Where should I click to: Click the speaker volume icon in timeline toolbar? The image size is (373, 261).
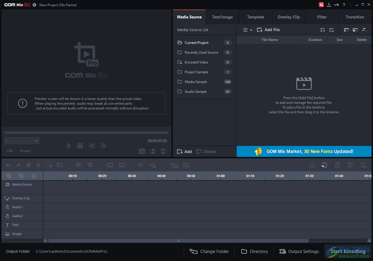[x=141, y=165]
